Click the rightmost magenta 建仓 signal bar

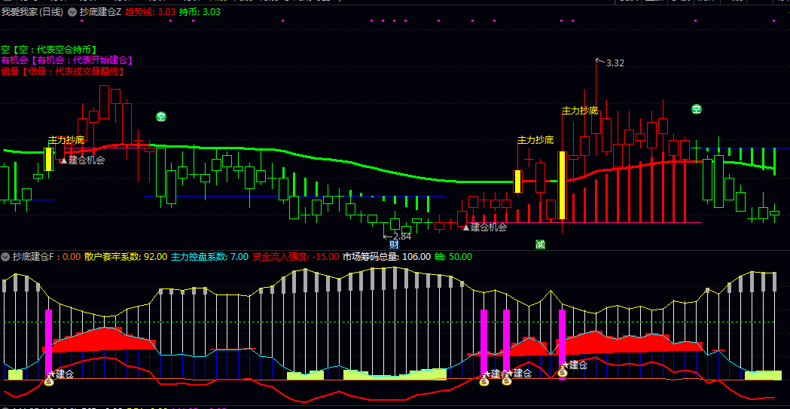coord(563,343)
